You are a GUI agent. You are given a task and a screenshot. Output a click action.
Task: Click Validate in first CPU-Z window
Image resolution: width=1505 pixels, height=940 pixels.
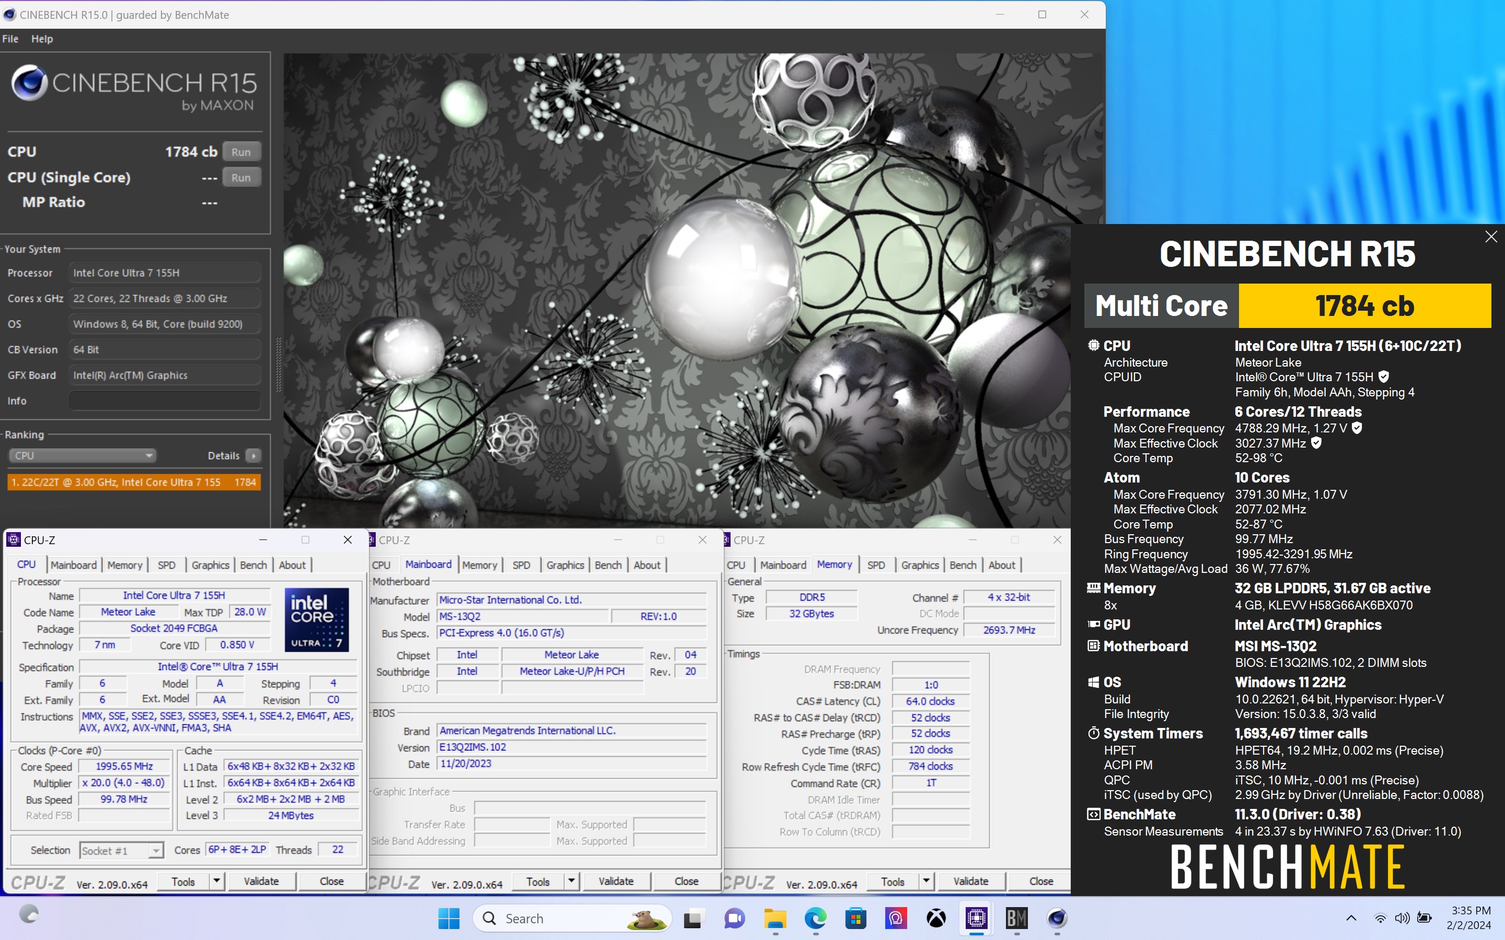(x=261, y=881)
